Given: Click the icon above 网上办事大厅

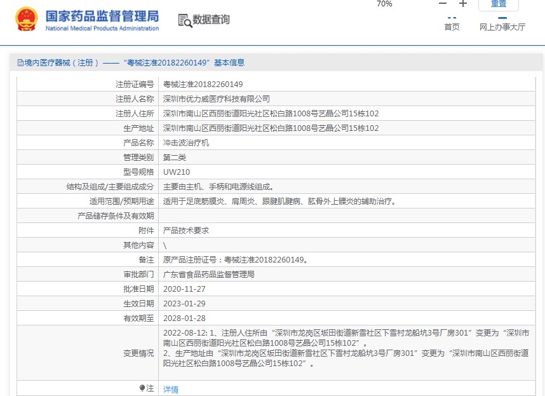Looking at the screenshot, I should coord(502,17).
